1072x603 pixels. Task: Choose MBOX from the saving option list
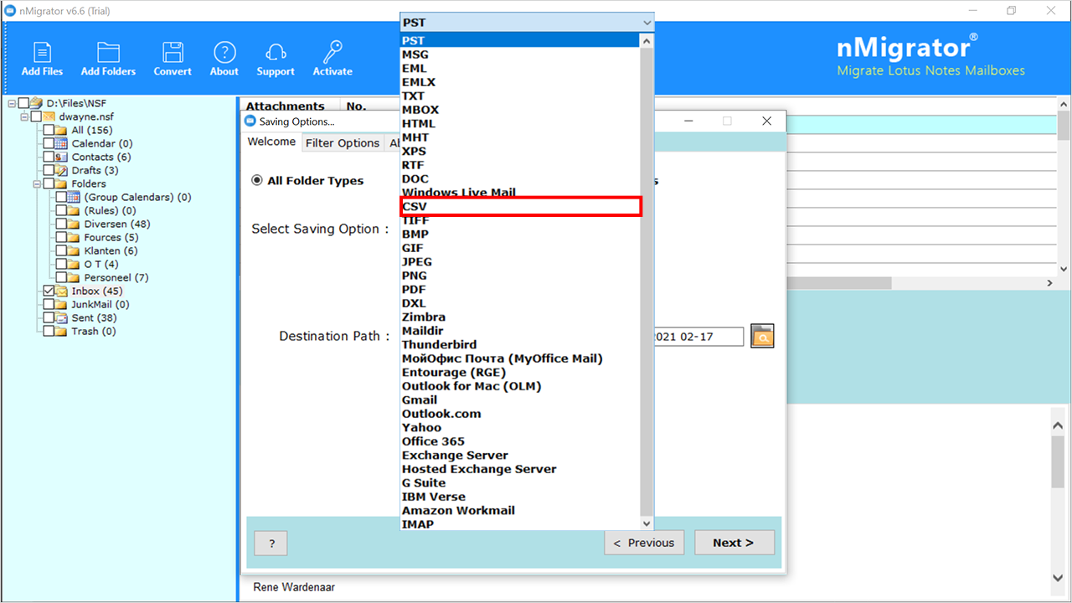[521, 110]
